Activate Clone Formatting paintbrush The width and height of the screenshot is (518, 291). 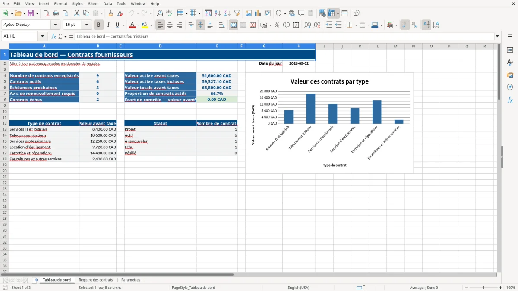click(111, 13)
